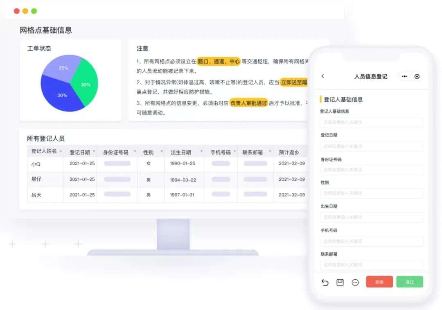Click the name cell 小Q
This screenshot has height=310, width=442.
coord(36,164)
